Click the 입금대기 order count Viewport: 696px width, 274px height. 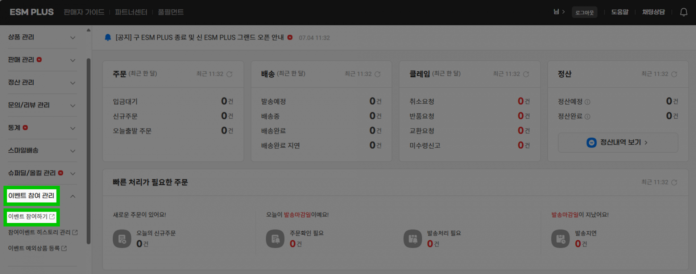pyautogui.click(x=224, y=101)
